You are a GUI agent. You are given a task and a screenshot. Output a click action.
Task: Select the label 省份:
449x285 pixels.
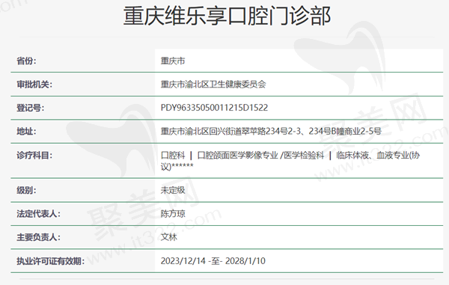[x=26, y=61]
